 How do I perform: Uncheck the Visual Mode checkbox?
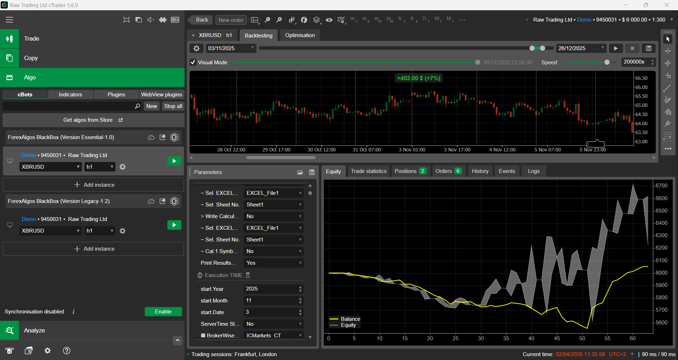[193, 62]
